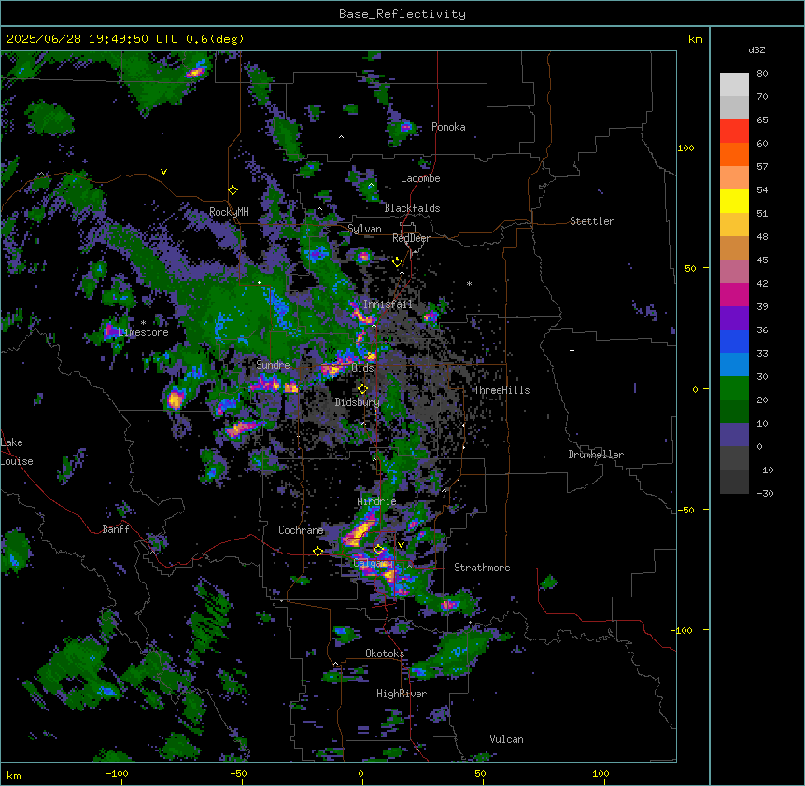Select the Blackfalds label
This screenshot has width=805, height=786.
tap(412, 208)
